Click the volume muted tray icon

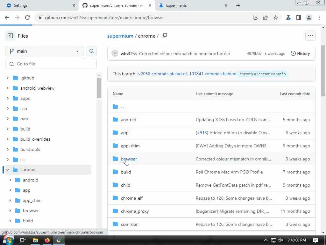pos(281,240)
